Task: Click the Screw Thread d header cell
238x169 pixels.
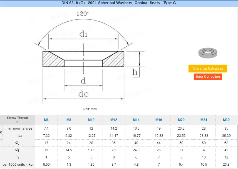Action: 18,120
